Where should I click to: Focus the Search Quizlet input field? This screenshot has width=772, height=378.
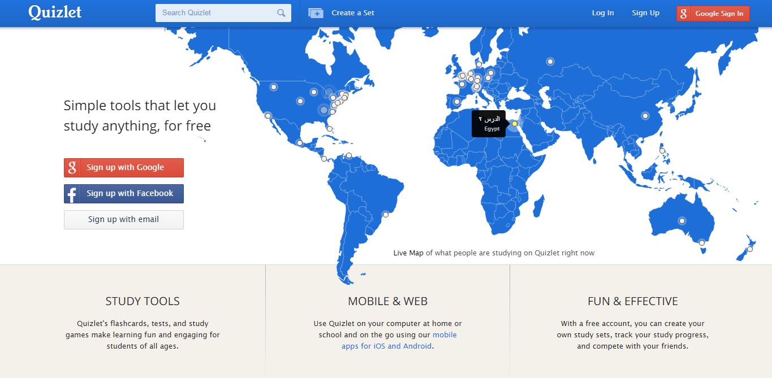tap(217, 13)
